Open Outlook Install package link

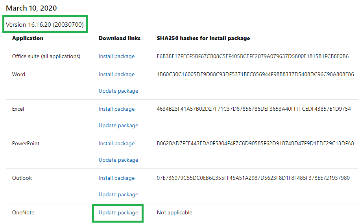(x=116, y=178)
